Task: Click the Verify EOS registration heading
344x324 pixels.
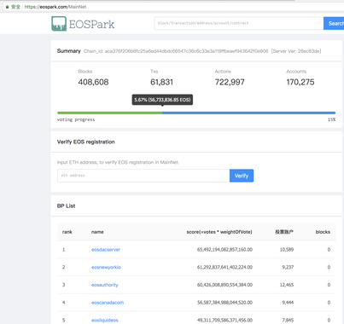Action: click(x=85, y=142)
